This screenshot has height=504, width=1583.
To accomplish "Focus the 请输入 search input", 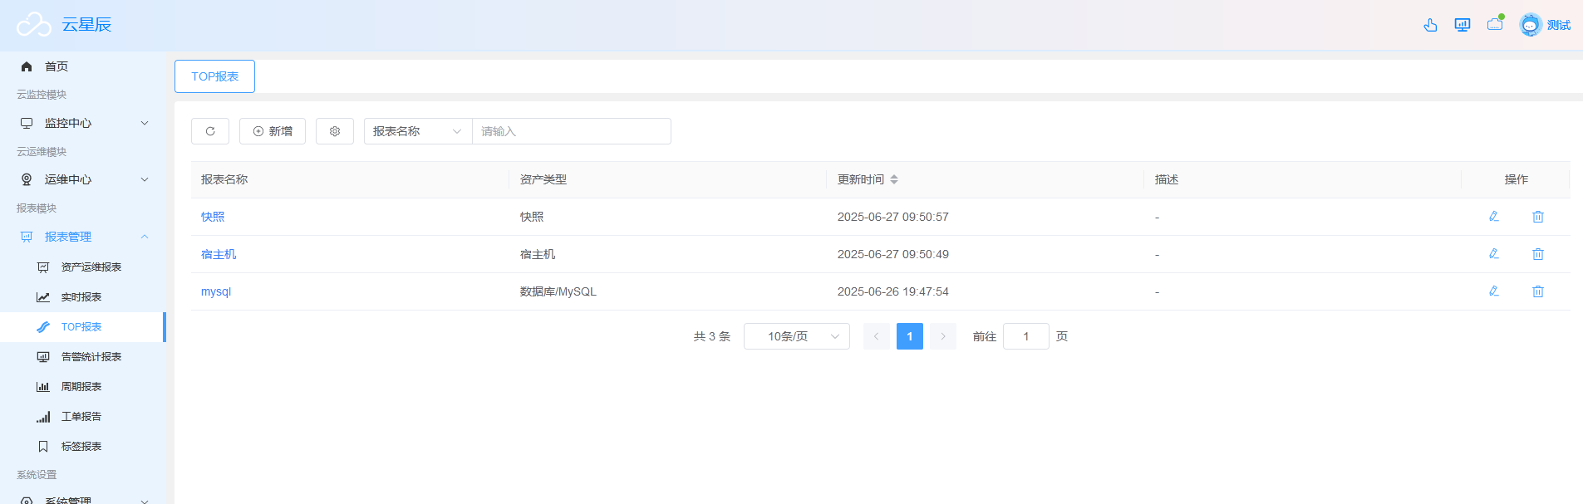I will 572,131.
